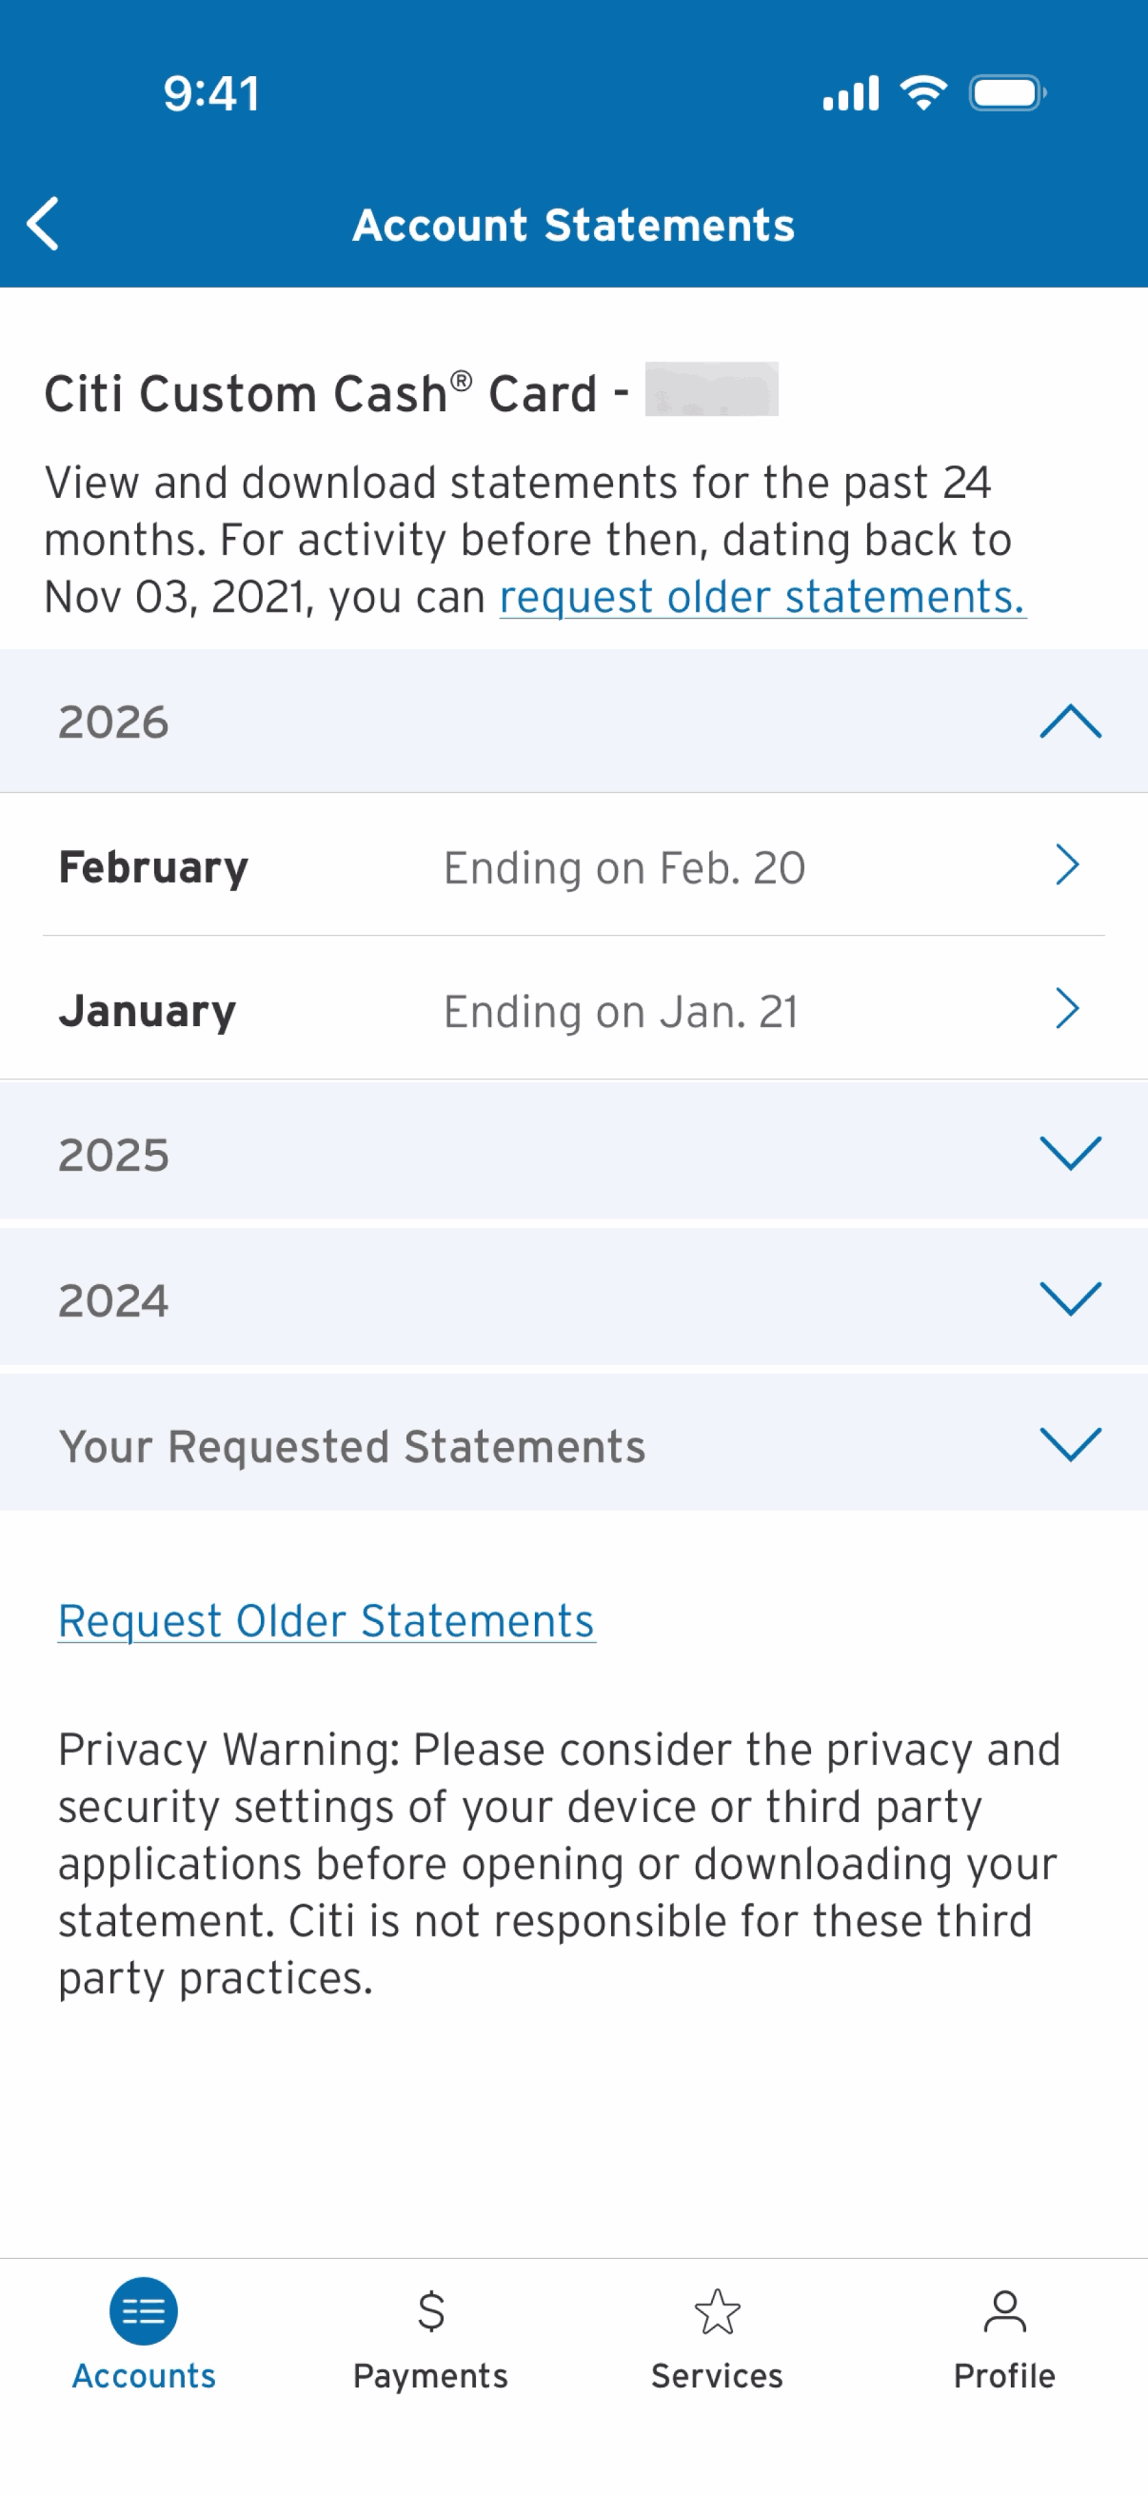This screenshot has width=1148, height=2496.
Task: Open February statement ending Feb. 20
Action: click(x=573, y=865)
